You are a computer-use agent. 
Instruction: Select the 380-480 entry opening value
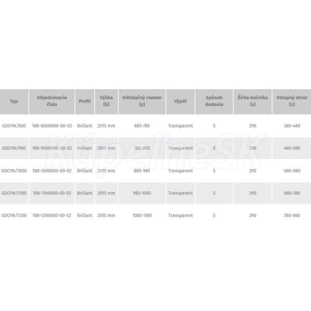(292, 126)
